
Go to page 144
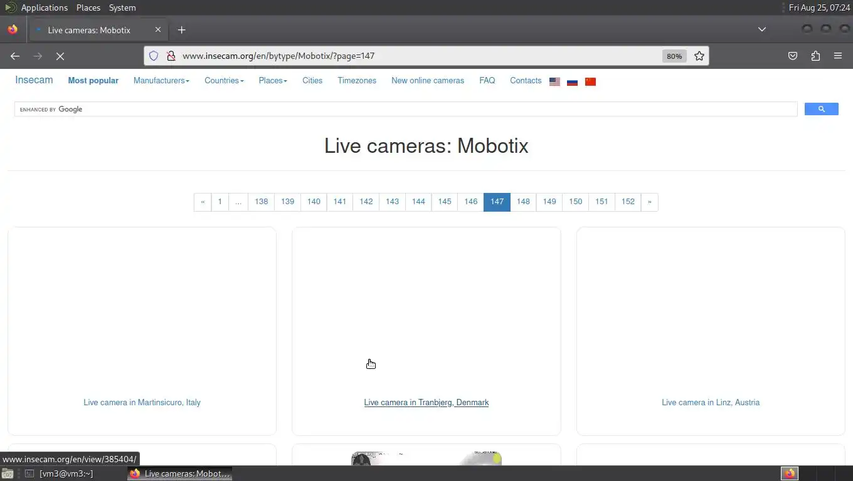[x=418, y=202]
